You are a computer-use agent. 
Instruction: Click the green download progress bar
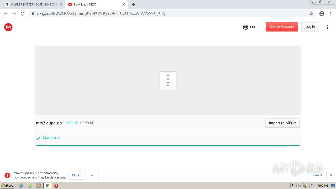pyautogui.click(x=168, y=145)
